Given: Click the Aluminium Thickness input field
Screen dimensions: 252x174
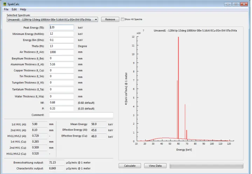Looking at the screenshot, I should point(62,64).
